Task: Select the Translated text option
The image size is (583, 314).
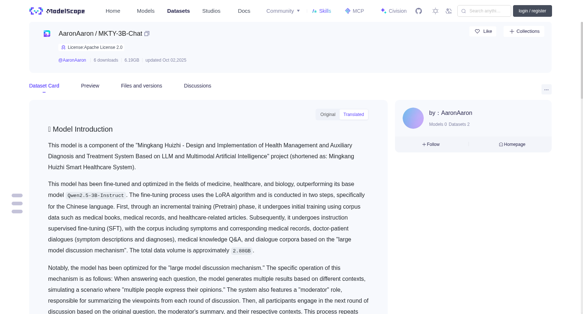Action: (353, 115)
